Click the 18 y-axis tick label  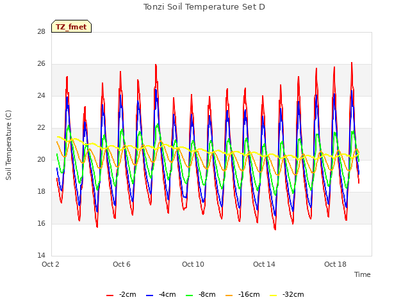[41, 192]
